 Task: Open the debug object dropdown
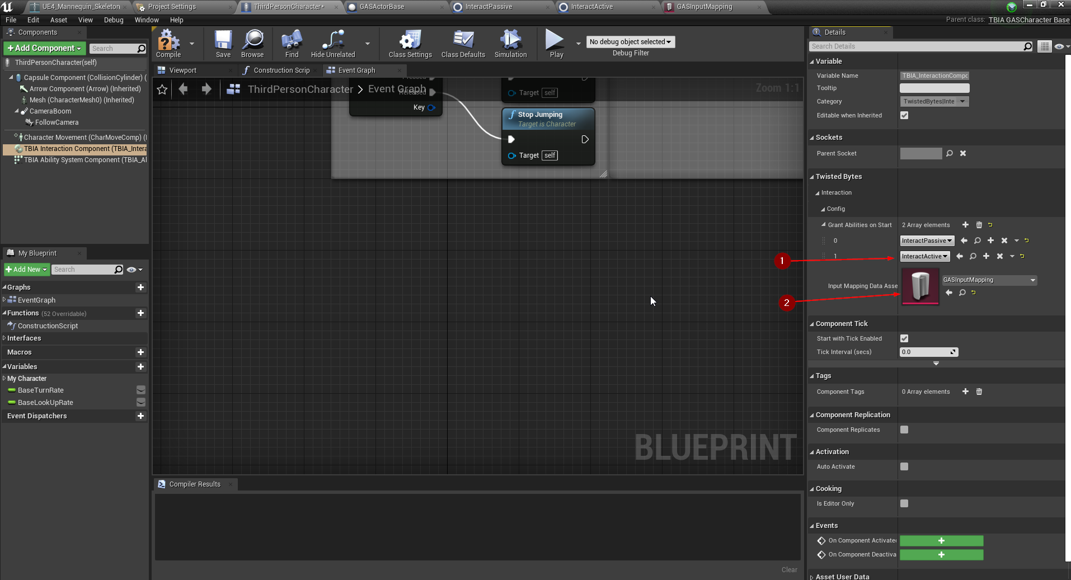click(x=631, y=42)
